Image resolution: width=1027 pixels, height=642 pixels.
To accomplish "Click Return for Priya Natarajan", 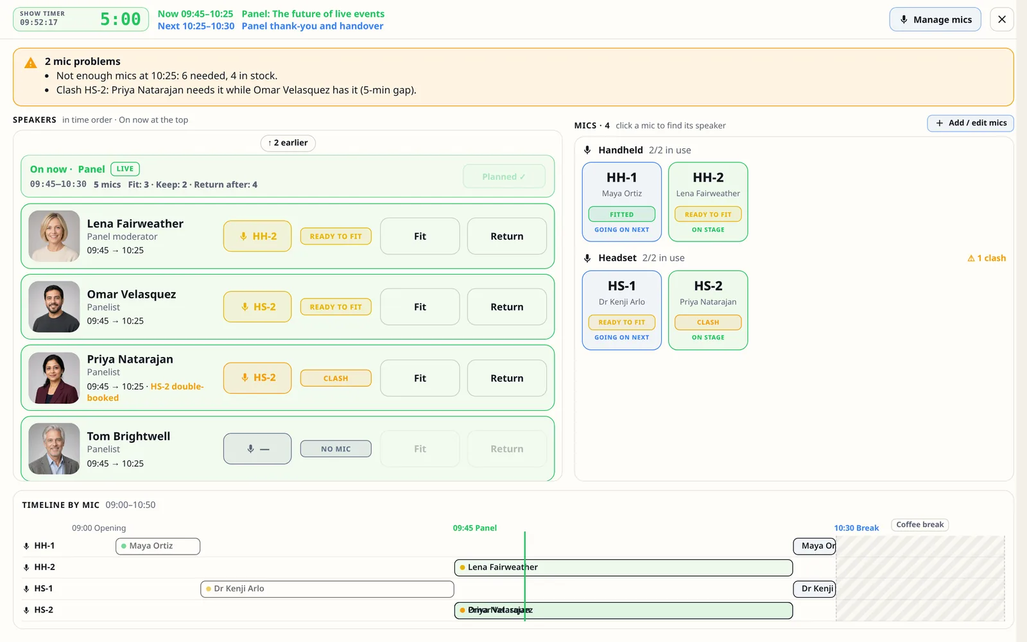I will (507, 378).
